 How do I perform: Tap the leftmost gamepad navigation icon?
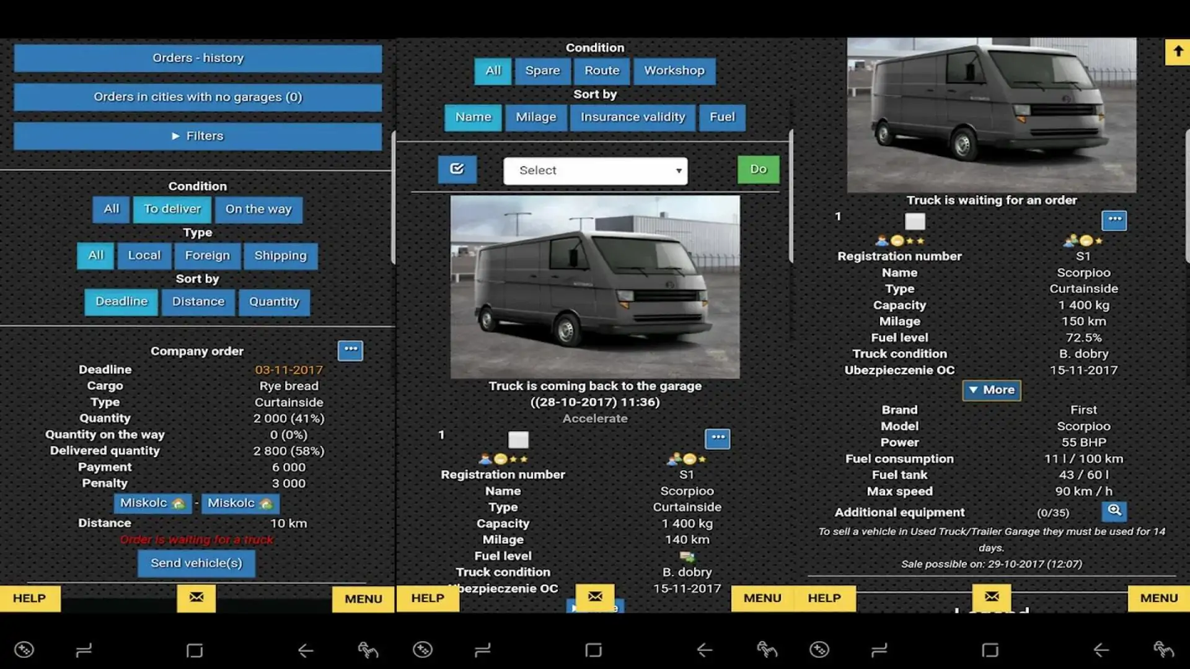[24, 650]
